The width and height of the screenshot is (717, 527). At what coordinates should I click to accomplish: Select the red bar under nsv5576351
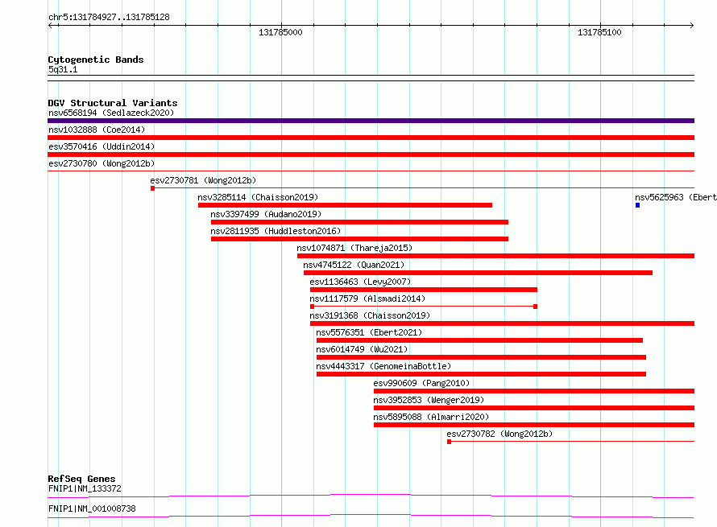479,340
